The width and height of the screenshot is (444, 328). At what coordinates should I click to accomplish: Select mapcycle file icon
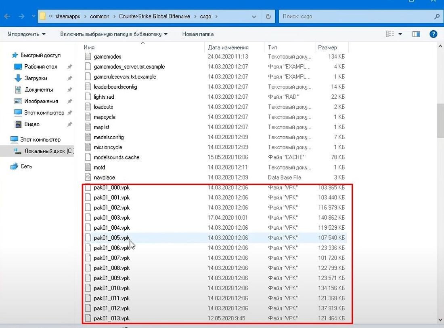click(x=88, y=117)
